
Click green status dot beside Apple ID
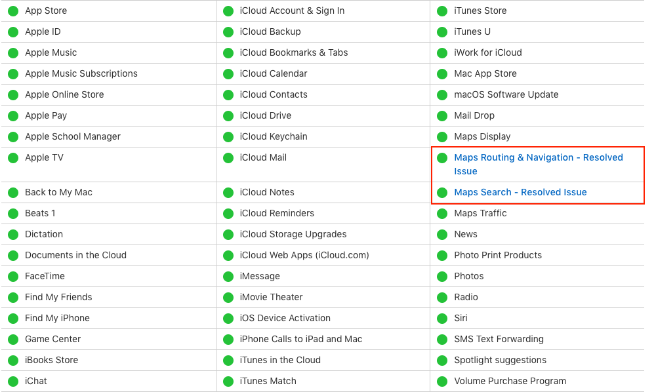point(13,32)
